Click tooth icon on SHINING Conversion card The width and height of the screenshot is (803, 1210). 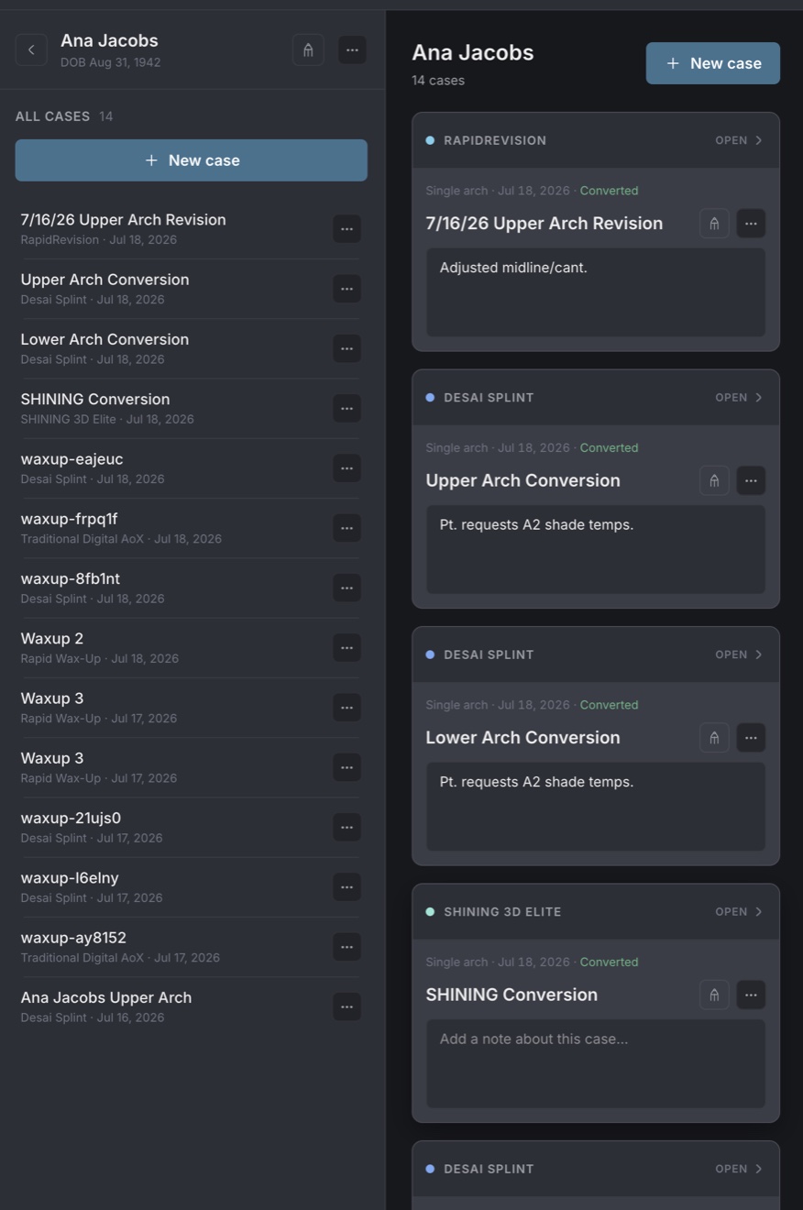pos(714,995)
